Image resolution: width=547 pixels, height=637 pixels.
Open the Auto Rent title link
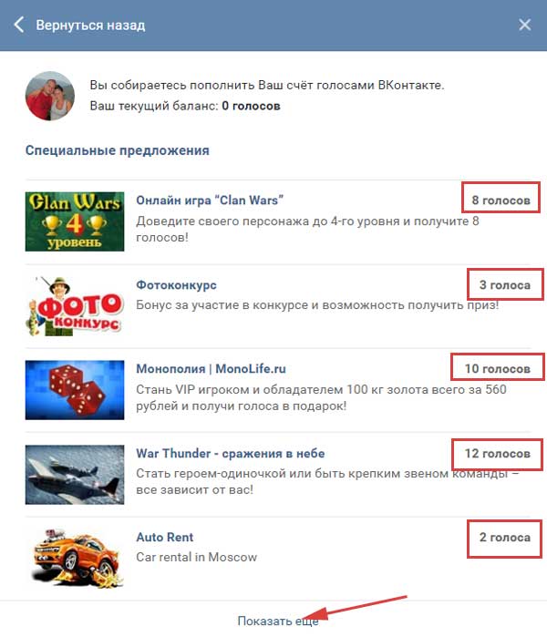point(165,537)
